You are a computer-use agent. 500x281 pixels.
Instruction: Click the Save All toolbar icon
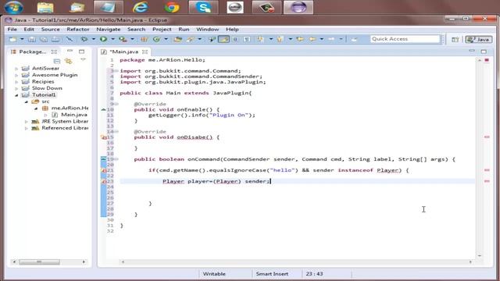pyautogui.click(x=44, y=39)
